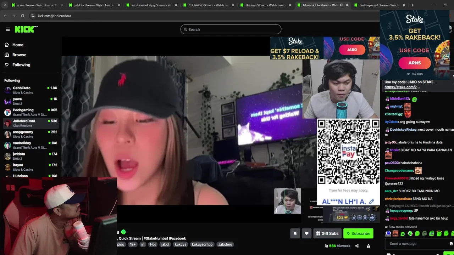454x255 pixels.
Task: Click the Search field
Action: [231, 29]
